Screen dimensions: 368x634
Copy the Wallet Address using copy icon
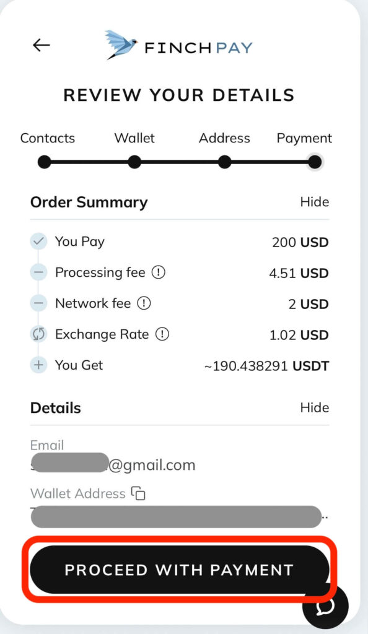(139, 493)
